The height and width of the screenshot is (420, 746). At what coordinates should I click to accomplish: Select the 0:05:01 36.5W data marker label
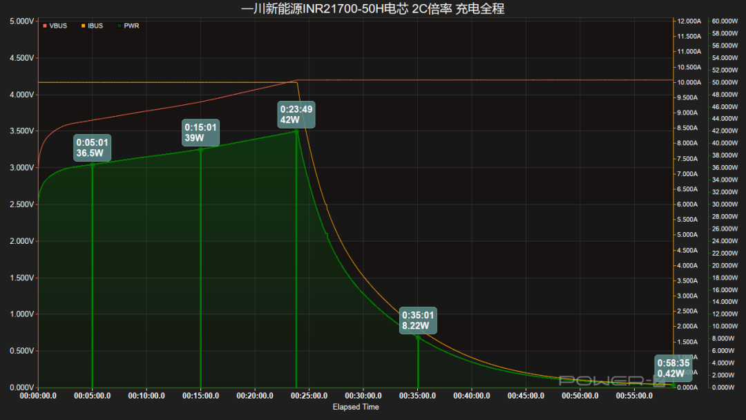tap(93, 148)
